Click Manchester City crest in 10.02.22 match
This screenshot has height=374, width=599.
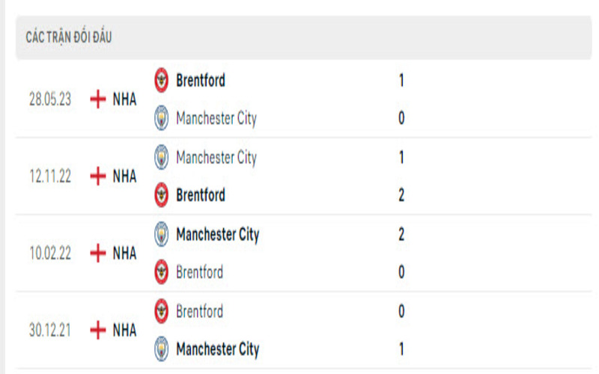click(x=162, y=234)
